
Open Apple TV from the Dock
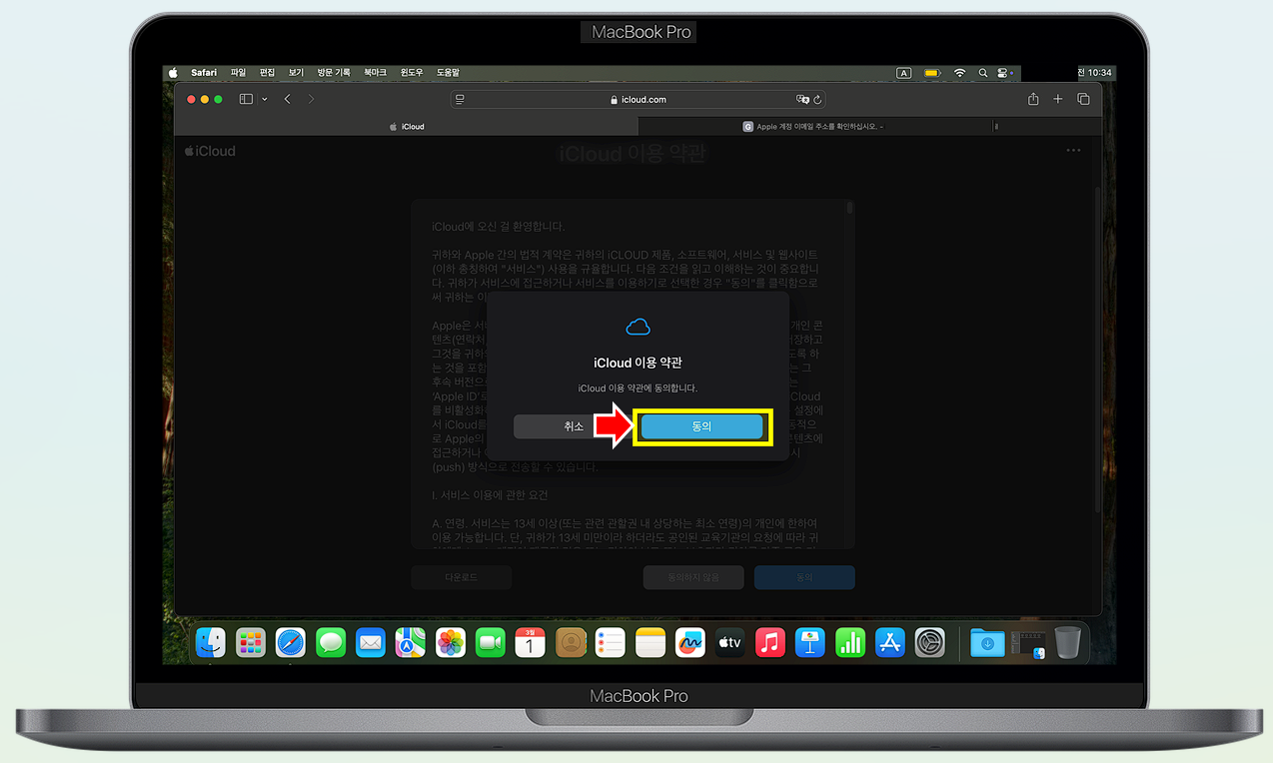[730, 642]
